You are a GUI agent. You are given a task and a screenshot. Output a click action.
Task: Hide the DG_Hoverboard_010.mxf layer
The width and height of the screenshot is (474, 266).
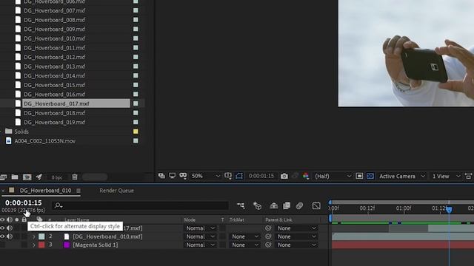(2, 236)
